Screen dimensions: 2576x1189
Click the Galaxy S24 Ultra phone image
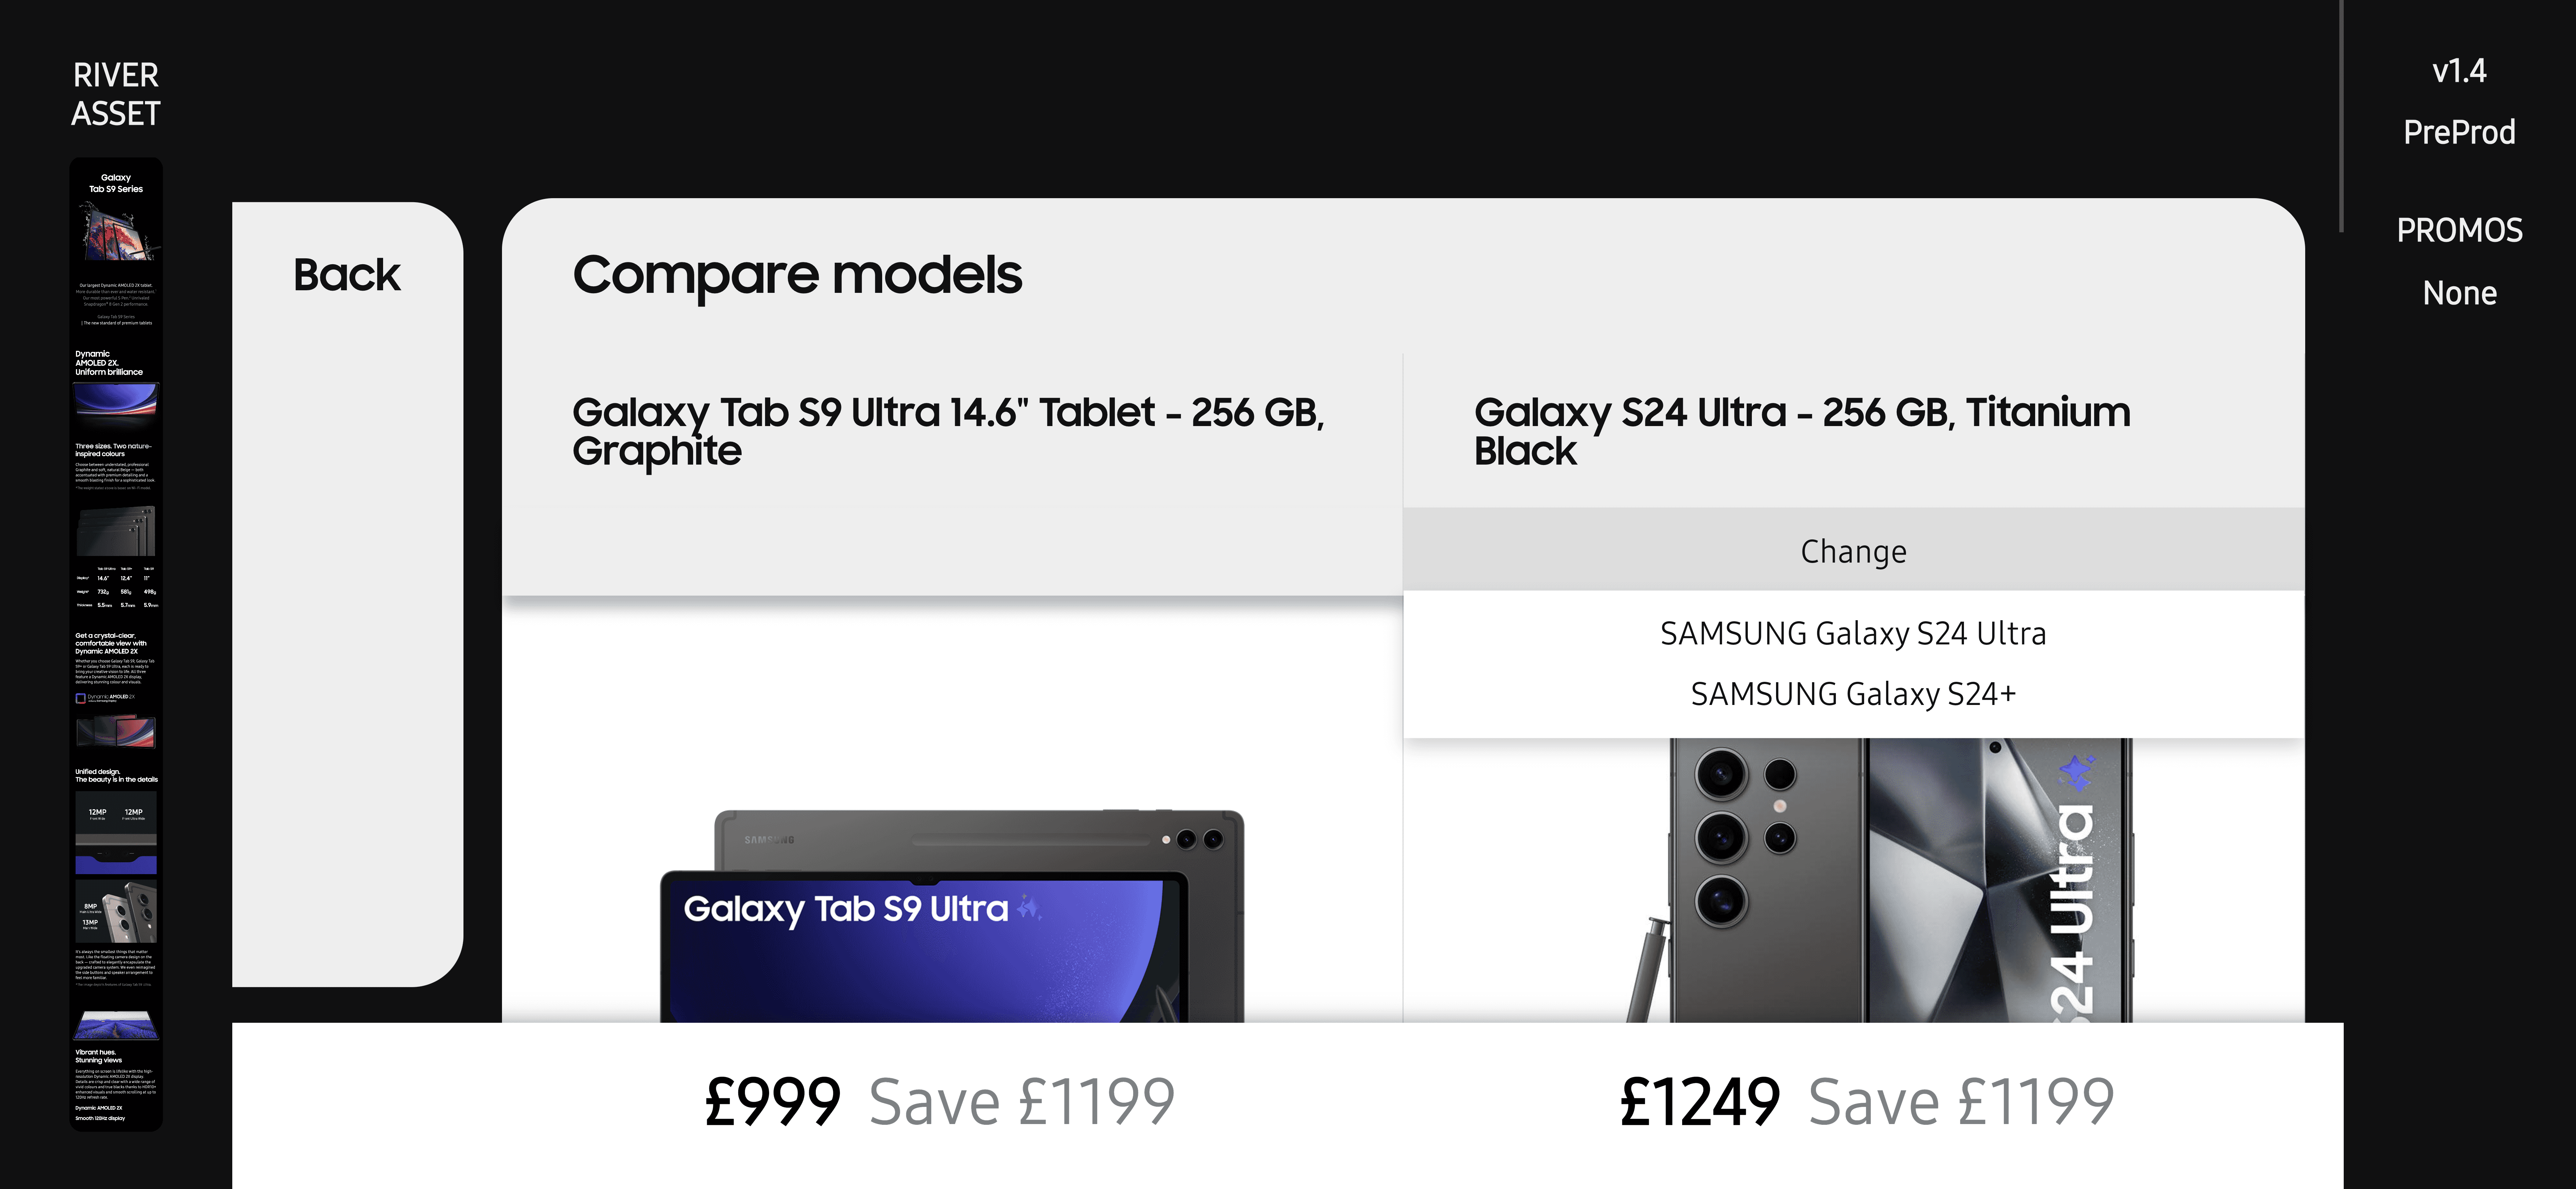(x=1880, y=880)
